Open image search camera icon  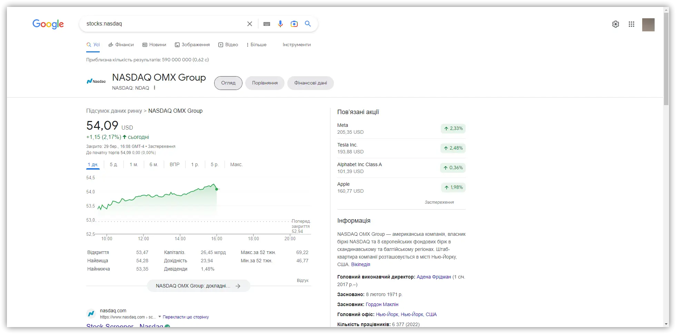(294, 24)
